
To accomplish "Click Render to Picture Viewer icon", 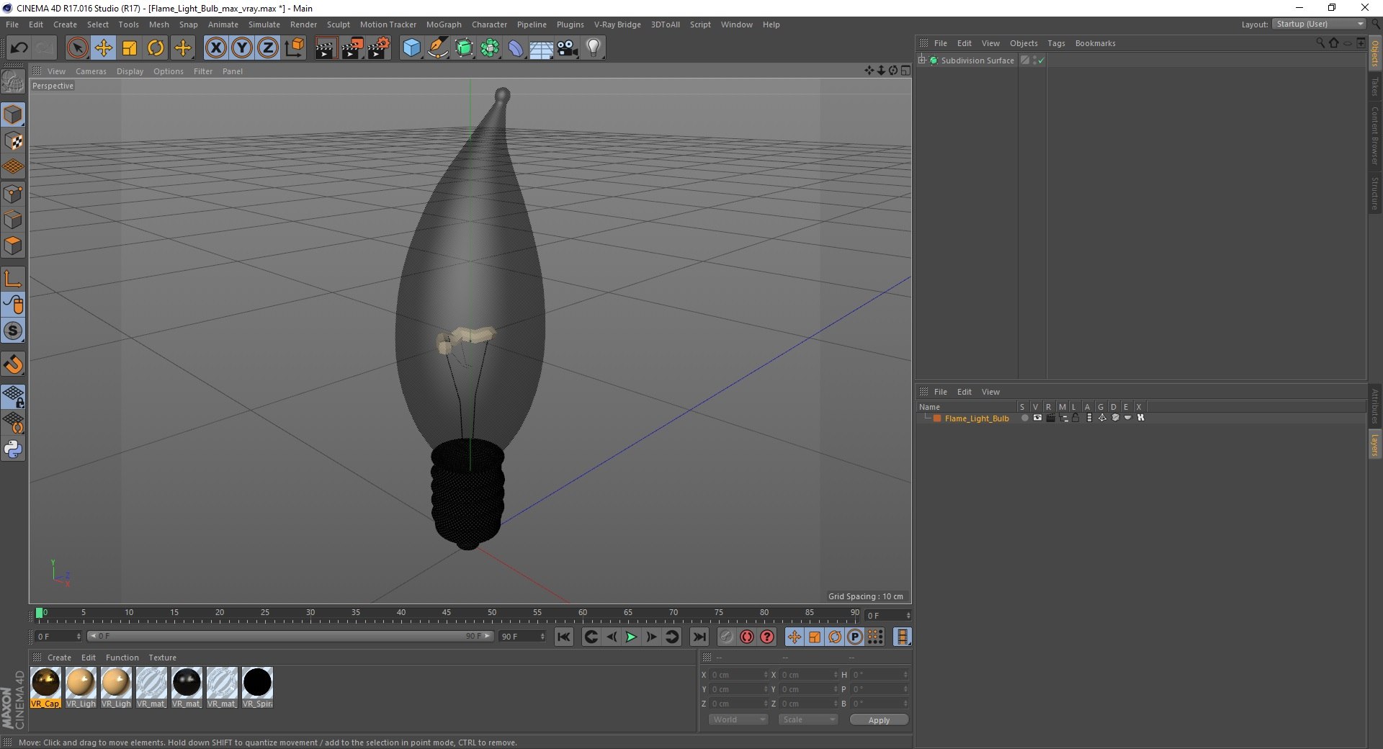I will (352, 48).
